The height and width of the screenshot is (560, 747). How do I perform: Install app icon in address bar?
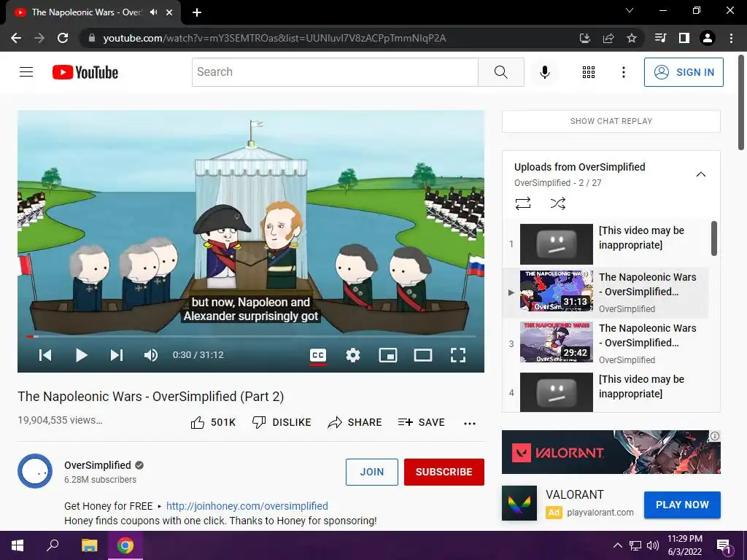(x=584, y=38)
